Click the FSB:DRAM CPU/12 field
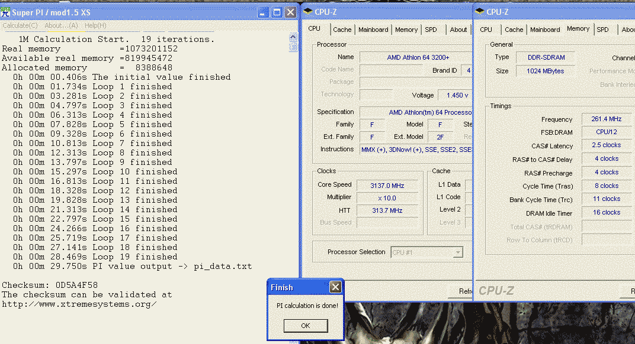 (x=606, y=132)
